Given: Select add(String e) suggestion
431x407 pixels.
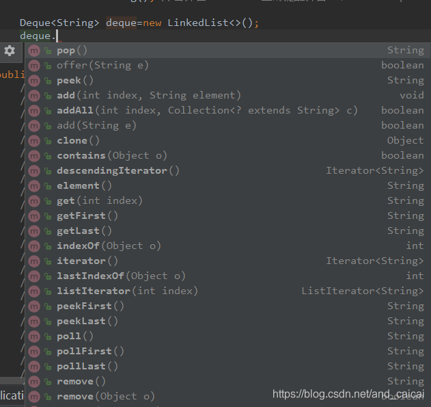Looking at the screenshot, I should pyautogui.click(x=227, y=126).
